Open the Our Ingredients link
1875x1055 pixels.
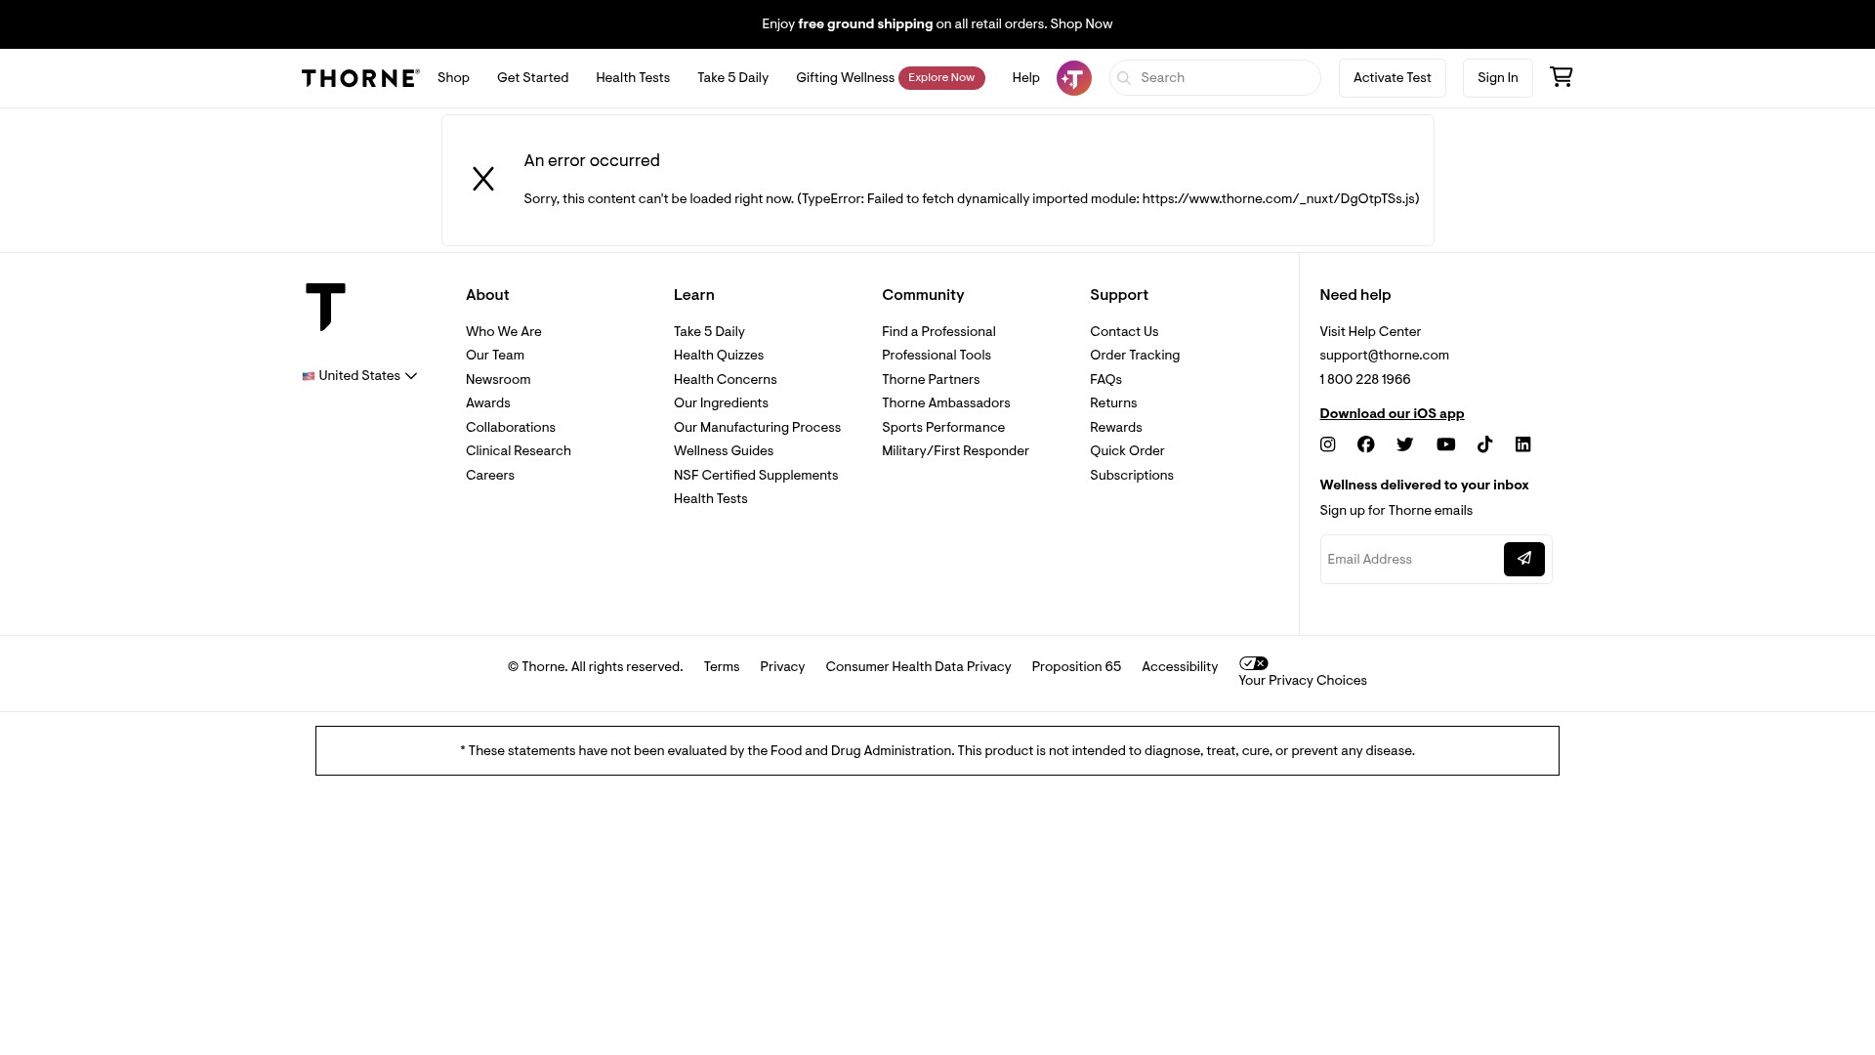[721, 403]
